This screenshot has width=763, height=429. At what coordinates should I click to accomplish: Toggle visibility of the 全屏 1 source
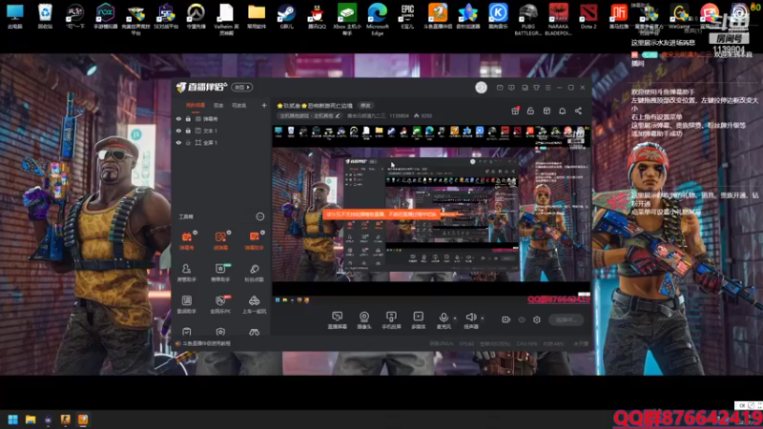pos(178,143)
